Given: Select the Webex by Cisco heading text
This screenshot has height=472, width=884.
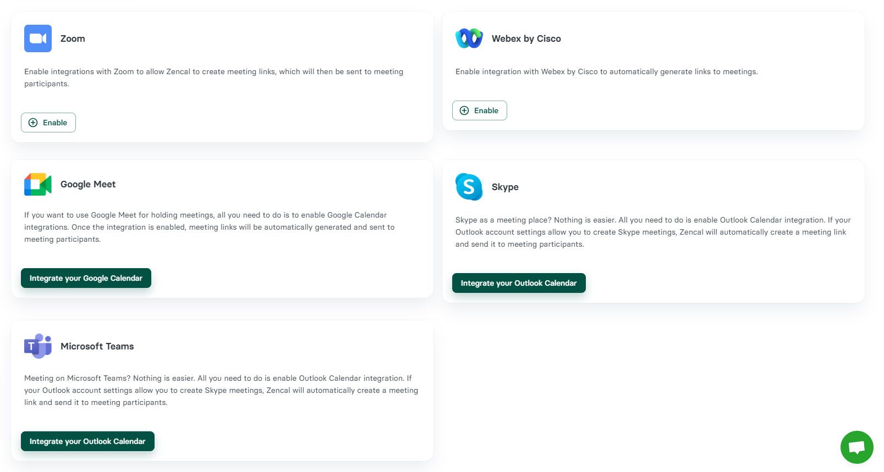Looking at the screenshot, I should click(x=526, y=38).
